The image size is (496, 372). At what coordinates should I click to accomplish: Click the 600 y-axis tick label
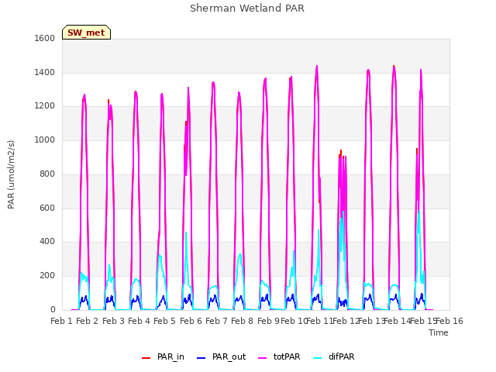[x=47, y=208]
